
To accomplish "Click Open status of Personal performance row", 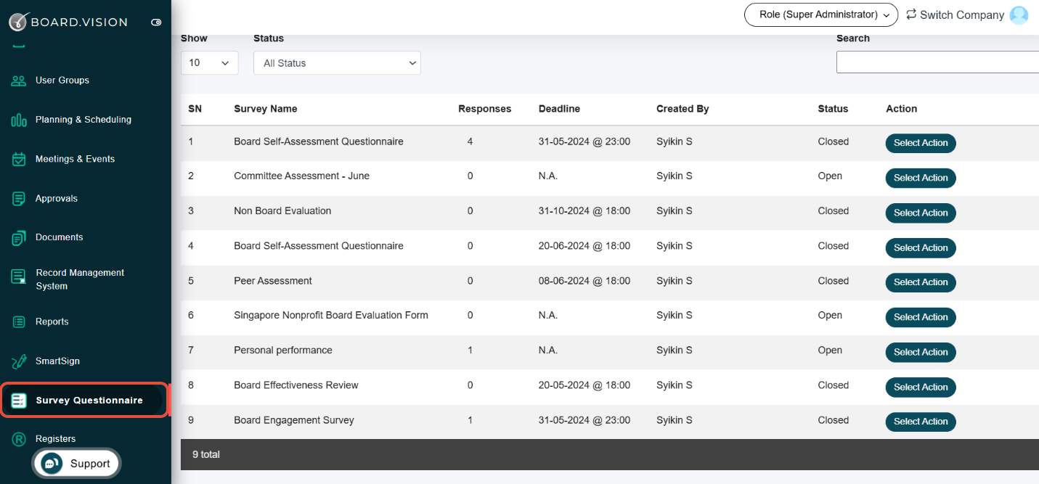I will [x=830, y=350].
